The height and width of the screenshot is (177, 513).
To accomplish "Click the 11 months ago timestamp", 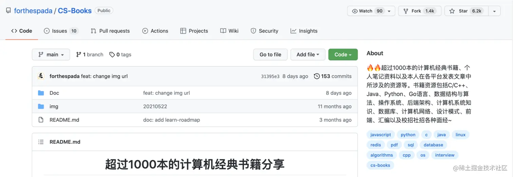I will [335, 106].
